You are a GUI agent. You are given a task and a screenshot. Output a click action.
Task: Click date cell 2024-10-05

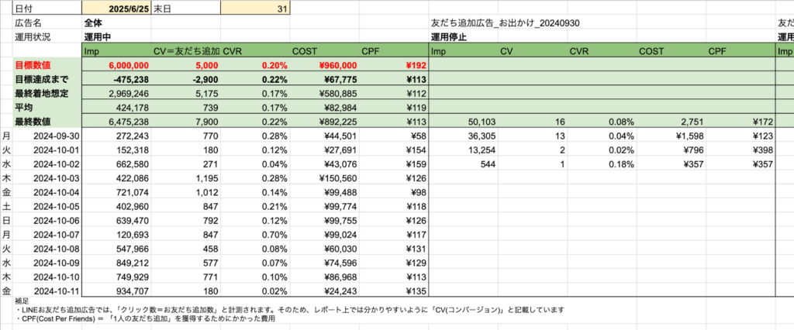coord(47,207)
